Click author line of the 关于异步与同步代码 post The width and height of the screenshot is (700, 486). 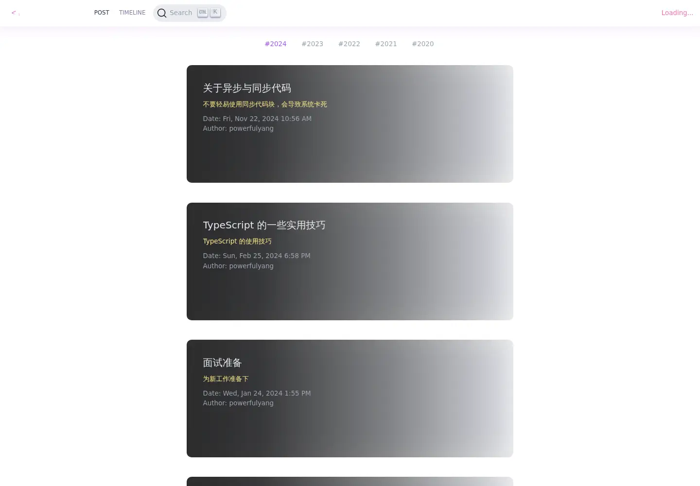pos(238,128)
